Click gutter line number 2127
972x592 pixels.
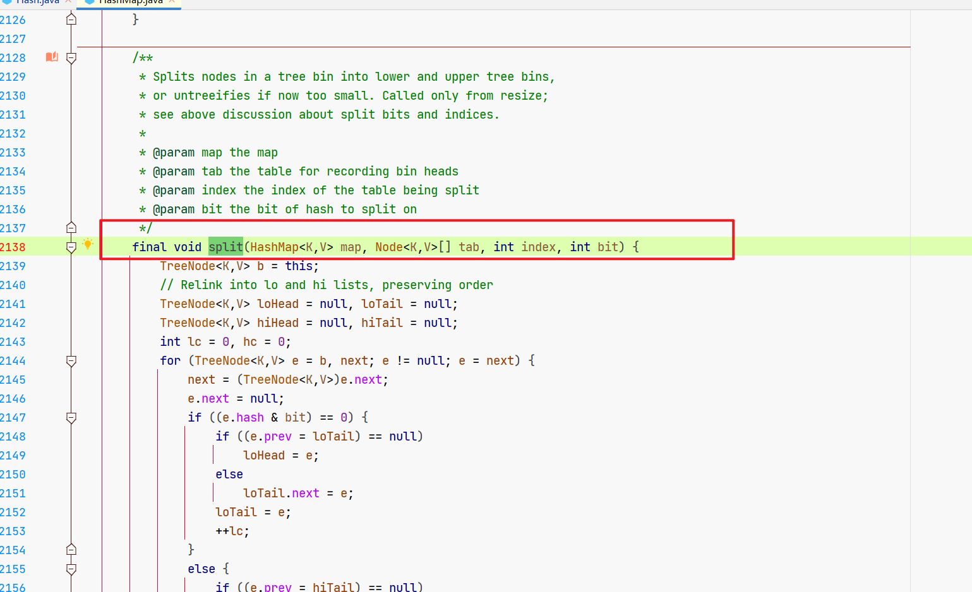13,39
